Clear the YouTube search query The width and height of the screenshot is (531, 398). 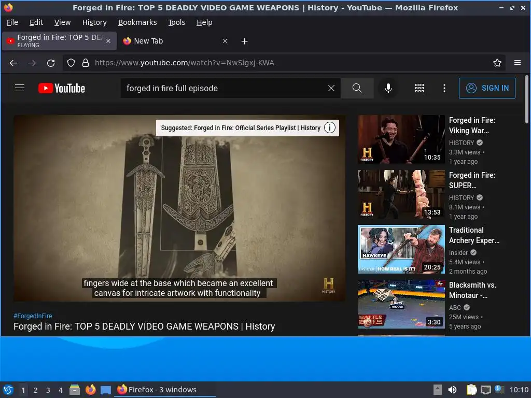tap(331, 88)
